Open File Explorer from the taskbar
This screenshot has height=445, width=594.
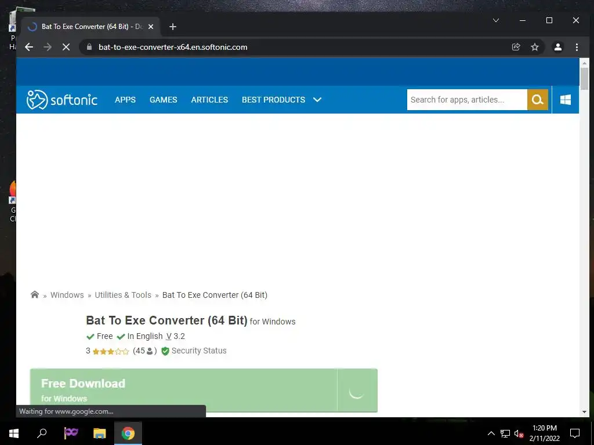pyautogui.click(x=99, y=433)
